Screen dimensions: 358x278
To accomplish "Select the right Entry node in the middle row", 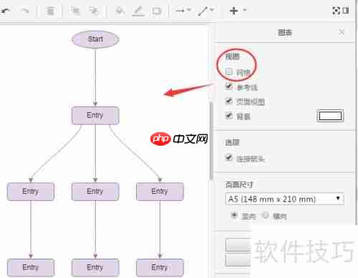I will click(x=160, y=192).
